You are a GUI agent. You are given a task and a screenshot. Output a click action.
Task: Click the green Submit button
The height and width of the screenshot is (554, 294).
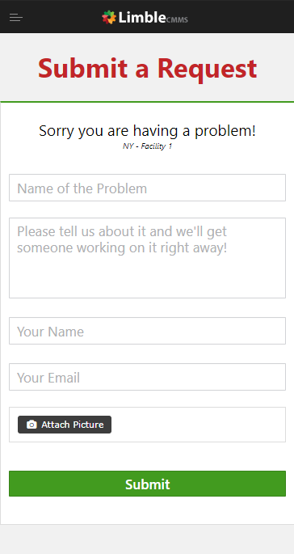(147, 484)
